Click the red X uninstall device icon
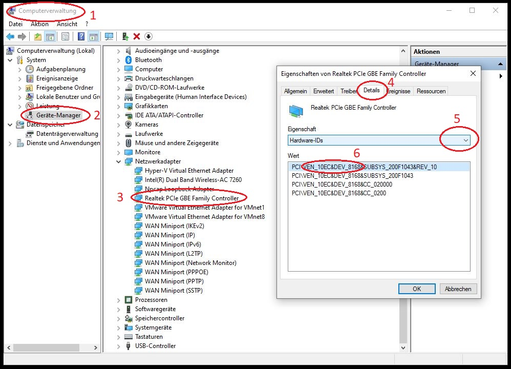The image size is (511, 369). point(136,36)
